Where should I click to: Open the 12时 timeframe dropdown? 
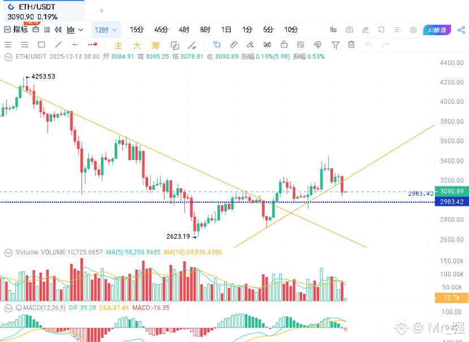[x=106, y=30]
